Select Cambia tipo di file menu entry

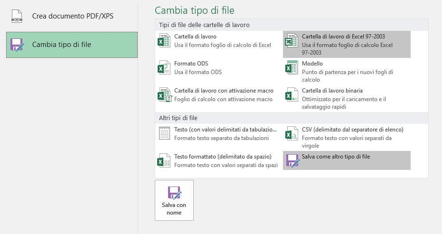[72, 45]
